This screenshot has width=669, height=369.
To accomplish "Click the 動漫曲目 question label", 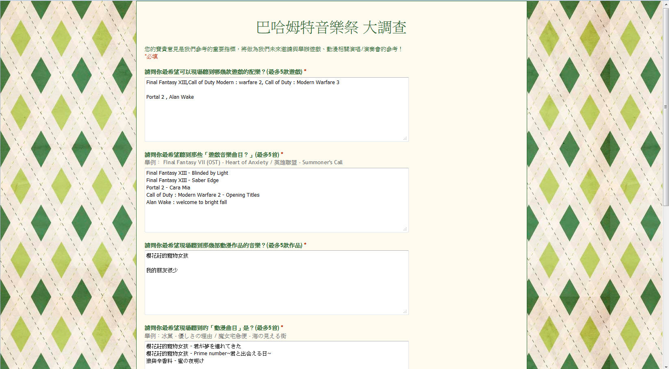I will pyautogui.click(x=212, y=328).
